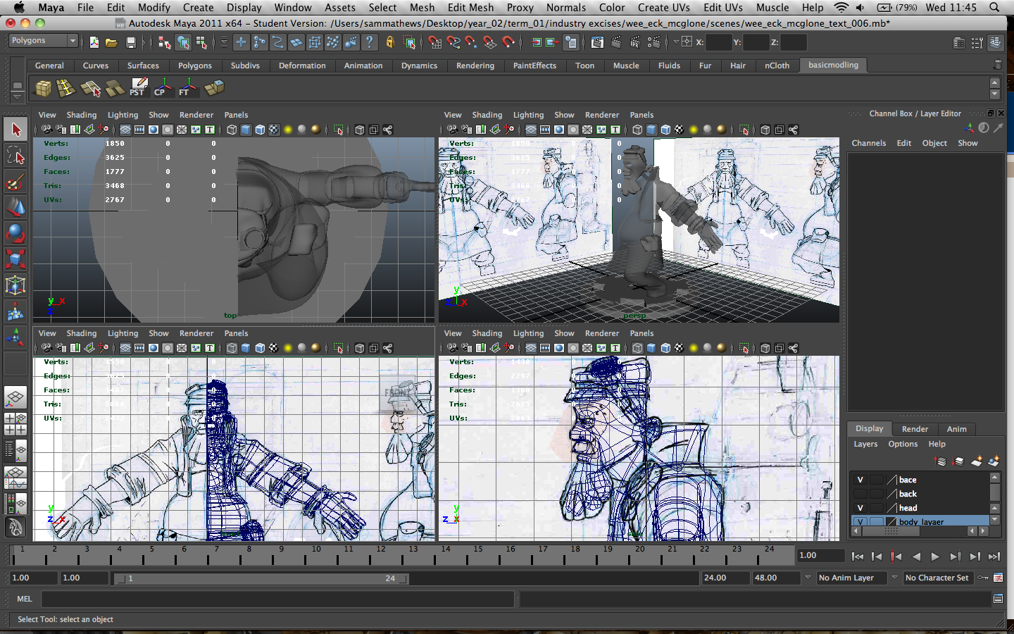The width and height of the screenshot is (1014, 634).
Task: Open the No Character Set dropdown
Action: (x=937, y=578)
